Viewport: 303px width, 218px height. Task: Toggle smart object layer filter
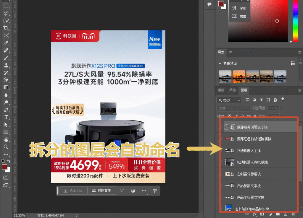(275, 100)
